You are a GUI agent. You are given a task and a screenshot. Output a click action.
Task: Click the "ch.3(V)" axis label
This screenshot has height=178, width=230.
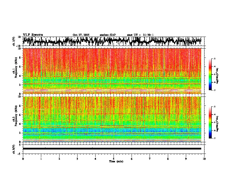(14, 149)
